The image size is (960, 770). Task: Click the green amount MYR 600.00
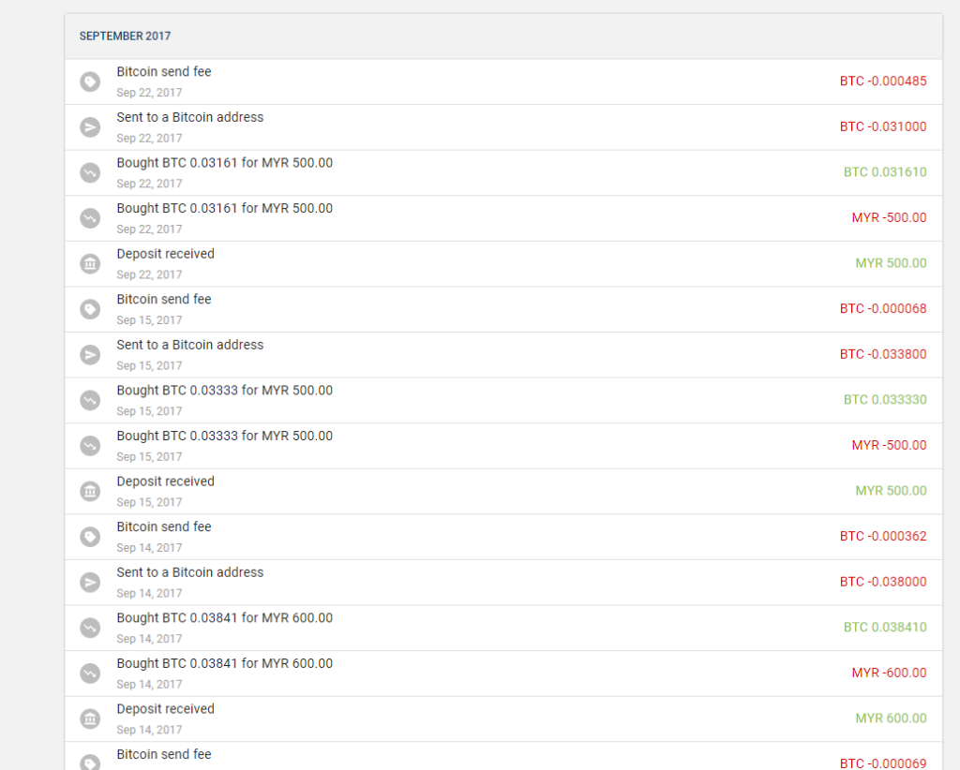click(891, 718)
